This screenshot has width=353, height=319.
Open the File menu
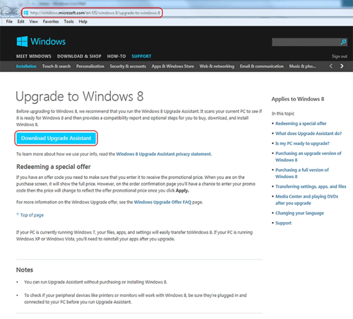click(x=9, y=21)
